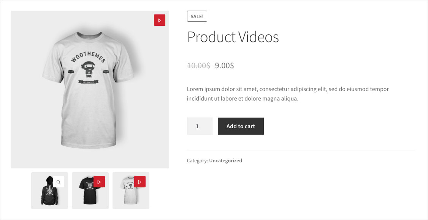The image size is (428, 220).
Task: Click the 9.00$ sale price
Action: tap(224, 66)
